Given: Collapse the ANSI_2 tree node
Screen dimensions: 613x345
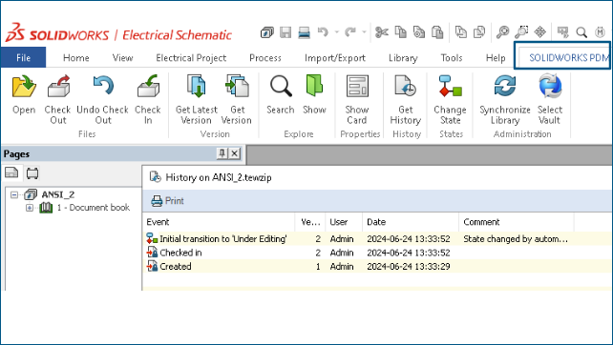Looking at the screenshot, I should tap(14, 194).
